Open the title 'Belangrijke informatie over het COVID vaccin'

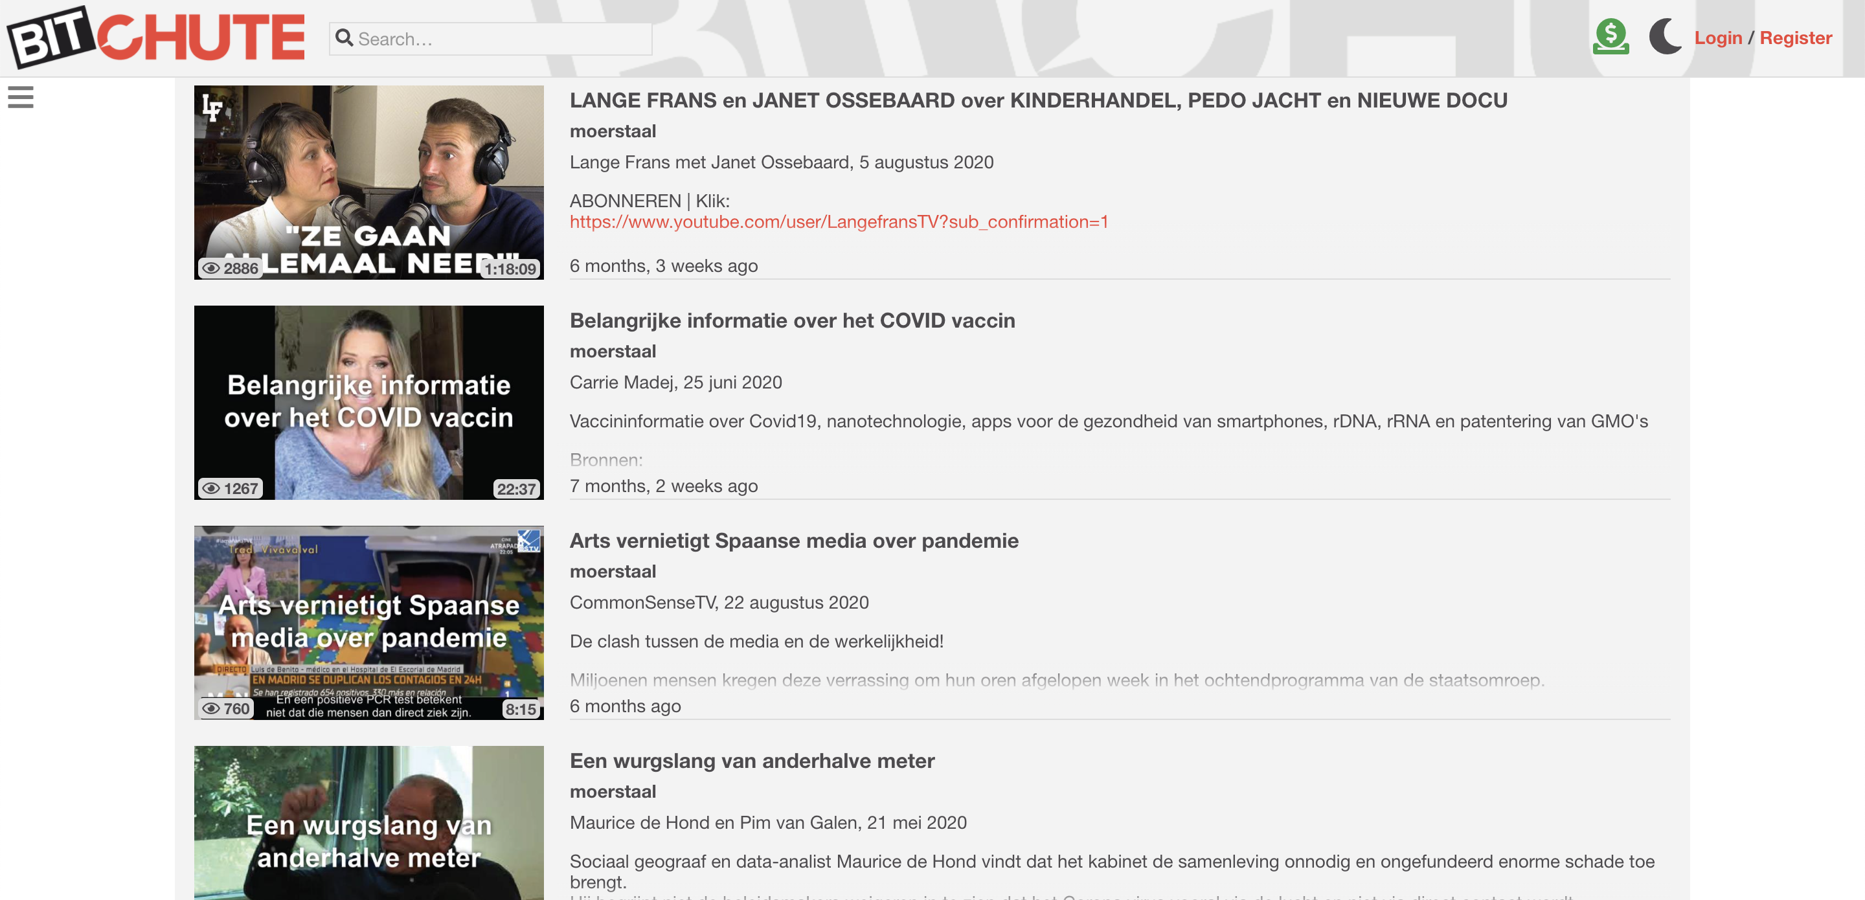point(792,321)
